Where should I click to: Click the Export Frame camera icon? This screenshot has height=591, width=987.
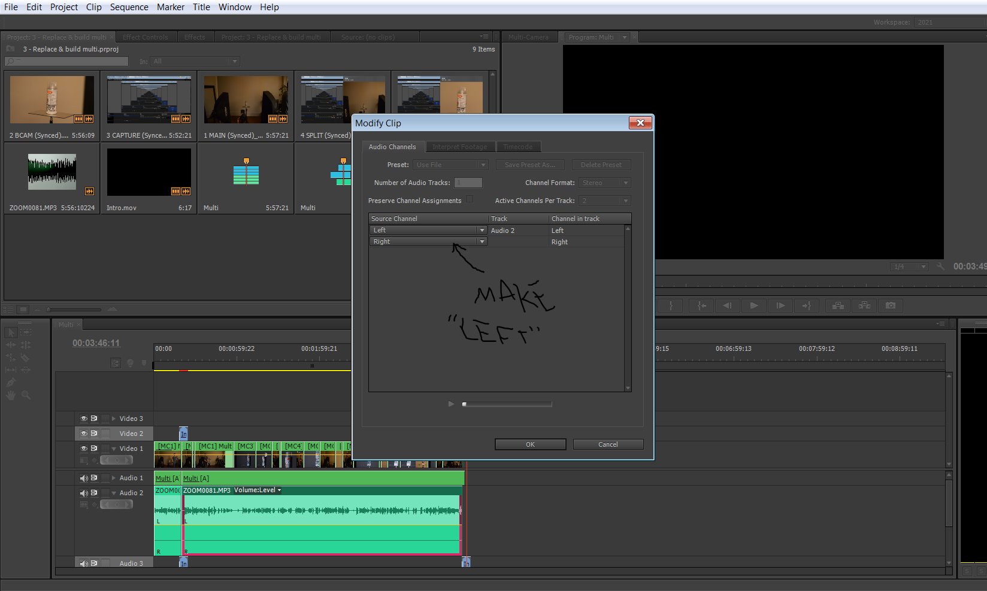coord(891,305)
